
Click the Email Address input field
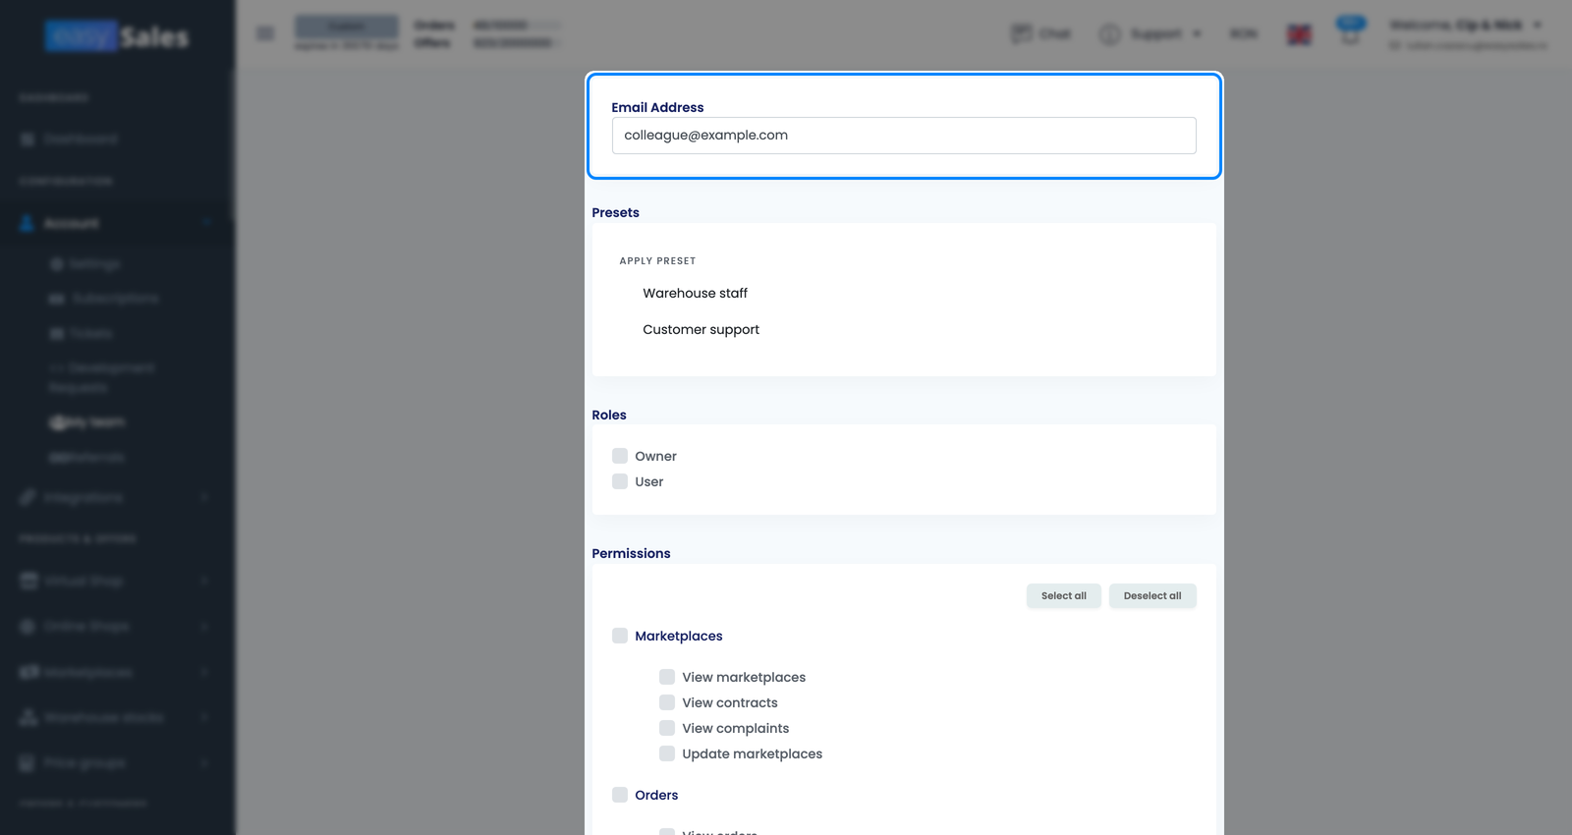click(904, 136)
